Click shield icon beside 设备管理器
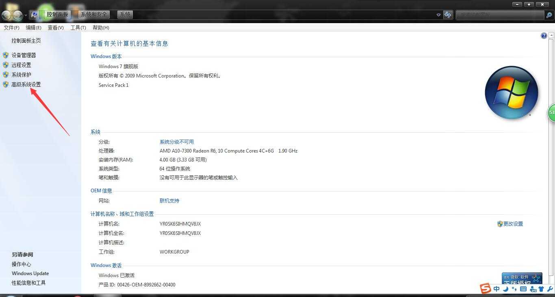This screenshot has height=297, width=555. coord(6,55)
